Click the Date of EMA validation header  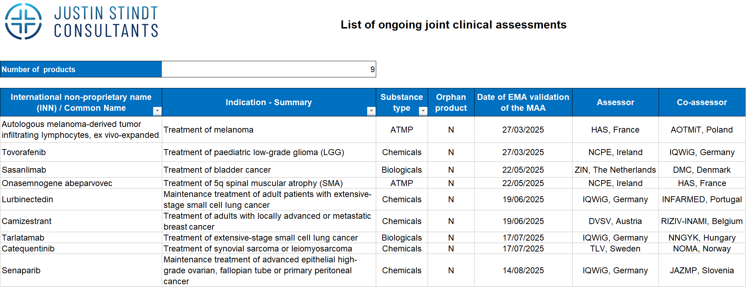[x=523, y=102]
